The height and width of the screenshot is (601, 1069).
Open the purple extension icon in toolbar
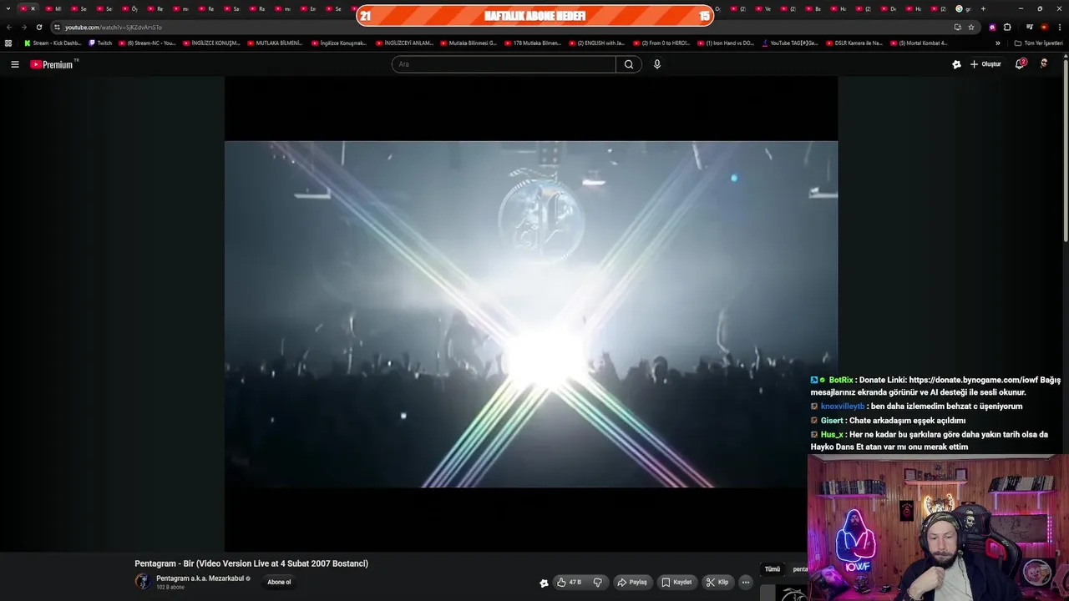[992, 27]
